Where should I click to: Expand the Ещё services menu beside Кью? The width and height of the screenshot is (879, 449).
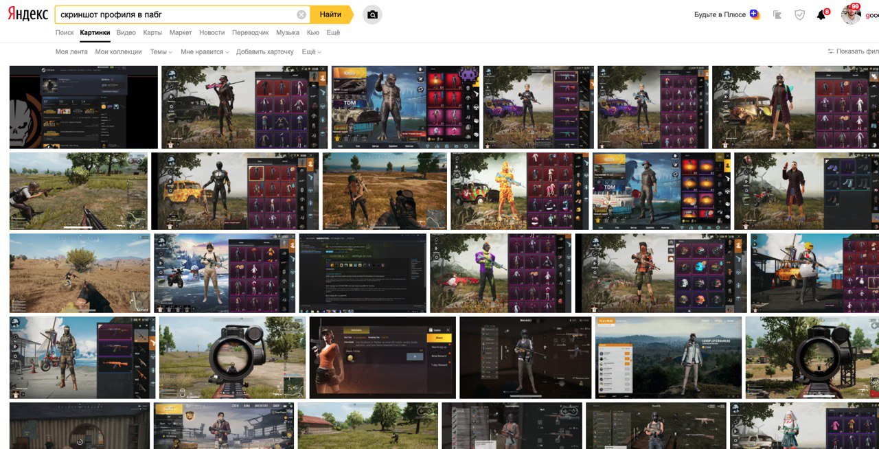[x=333, y=32]
